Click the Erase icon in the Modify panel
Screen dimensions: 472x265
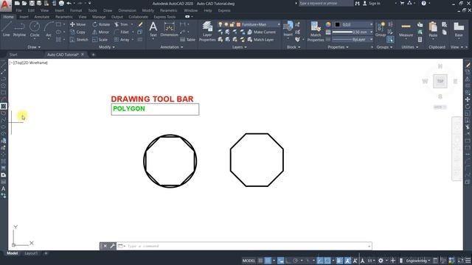[140, 24]
